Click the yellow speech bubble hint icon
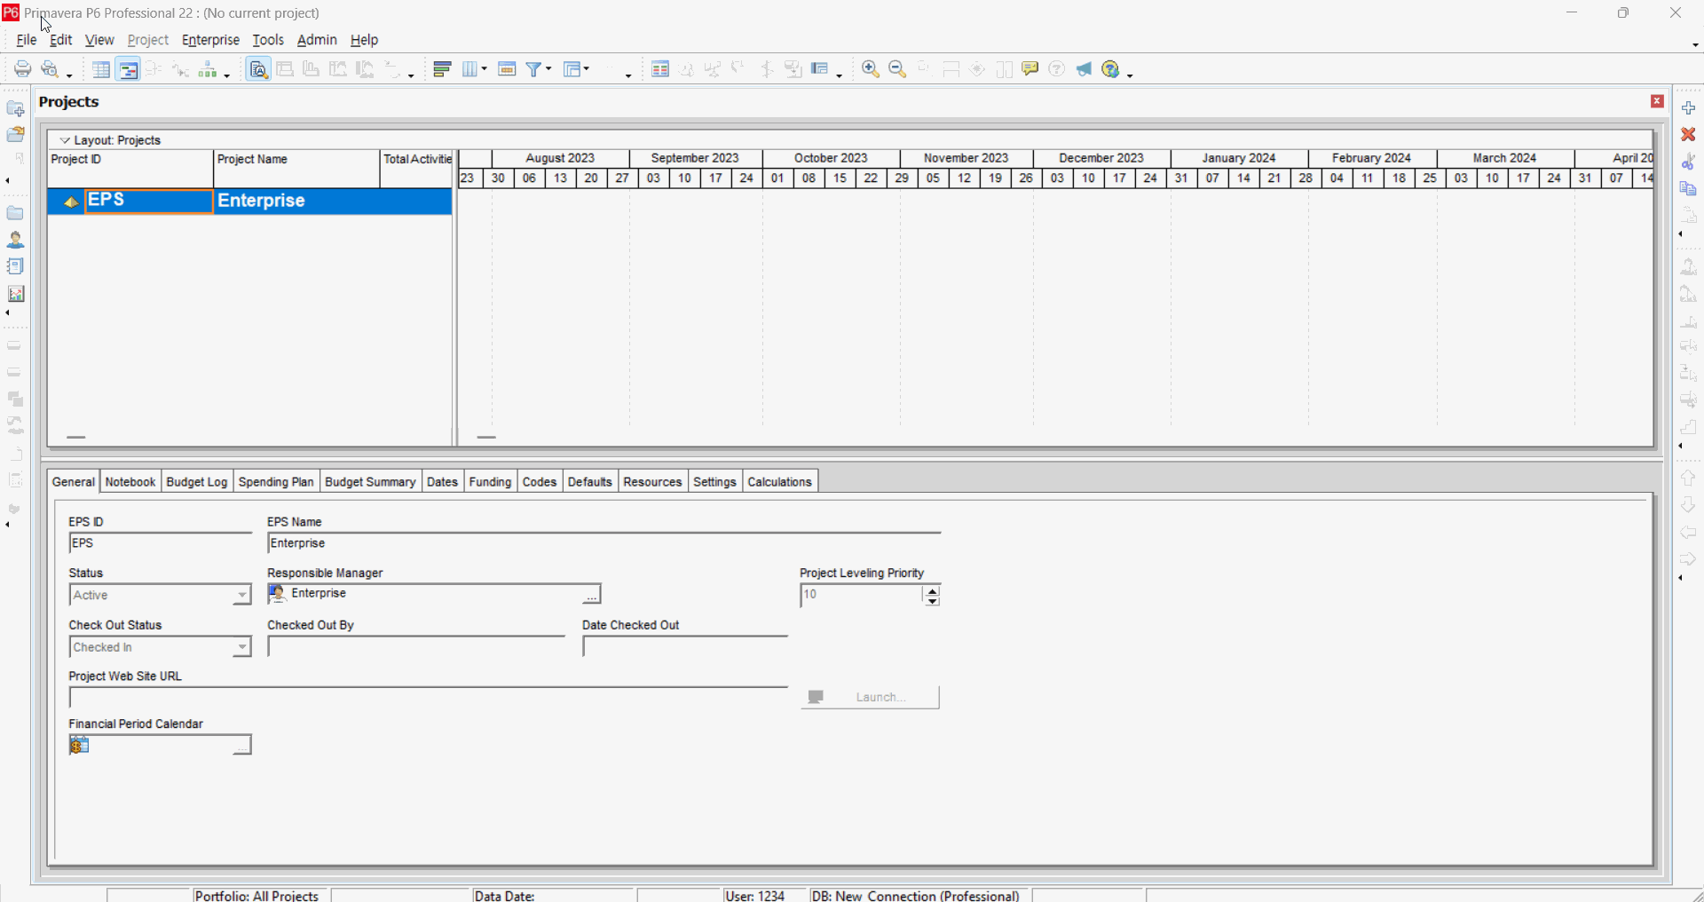 click(1030, 68)
